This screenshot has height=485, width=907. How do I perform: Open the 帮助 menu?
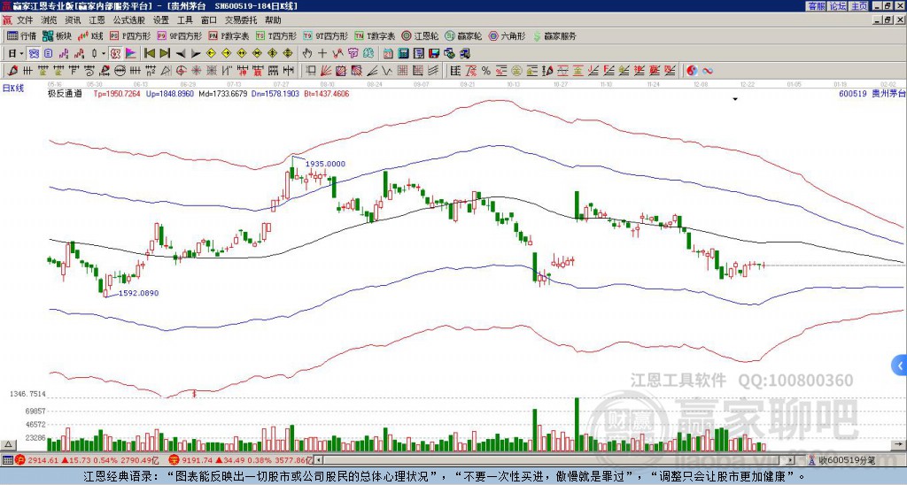[x=273, y=20]
